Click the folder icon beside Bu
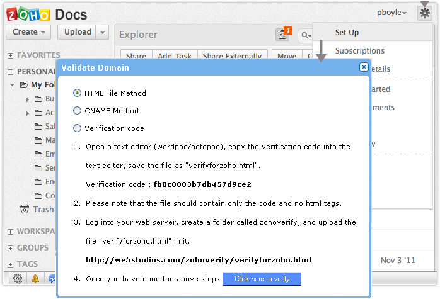Screen dimensions: 440x299 point(38,99)
